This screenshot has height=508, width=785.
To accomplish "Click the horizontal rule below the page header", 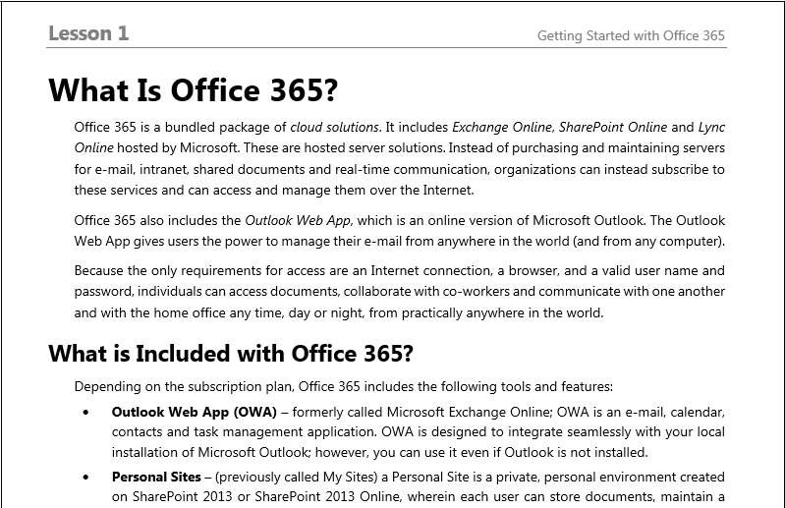I will 386,48.
